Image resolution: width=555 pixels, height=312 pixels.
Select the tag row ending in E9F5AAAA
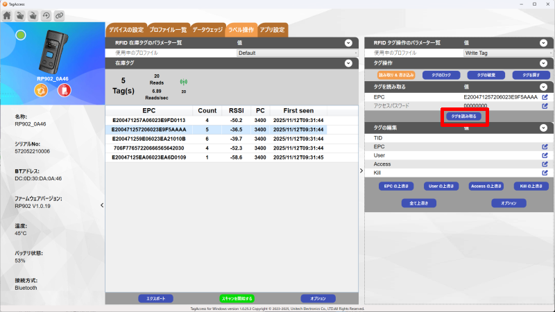[x=149, y=129]
